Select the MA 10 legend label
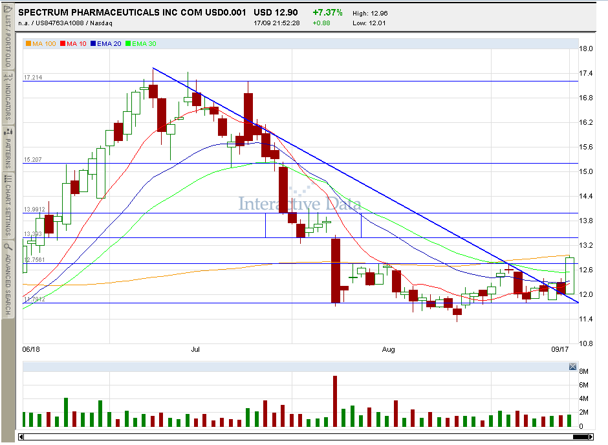The image size is (608, 445). point(76,43)
